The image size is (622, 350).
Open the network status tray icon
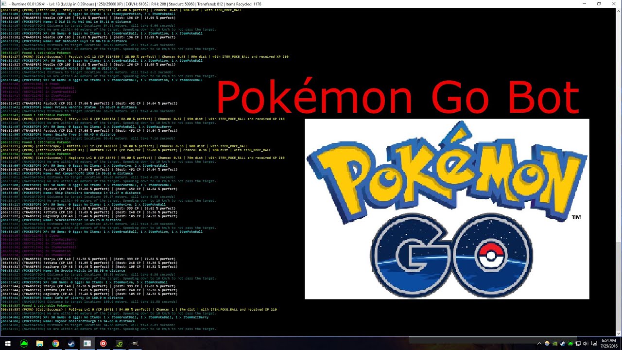(x=578, y=344)
